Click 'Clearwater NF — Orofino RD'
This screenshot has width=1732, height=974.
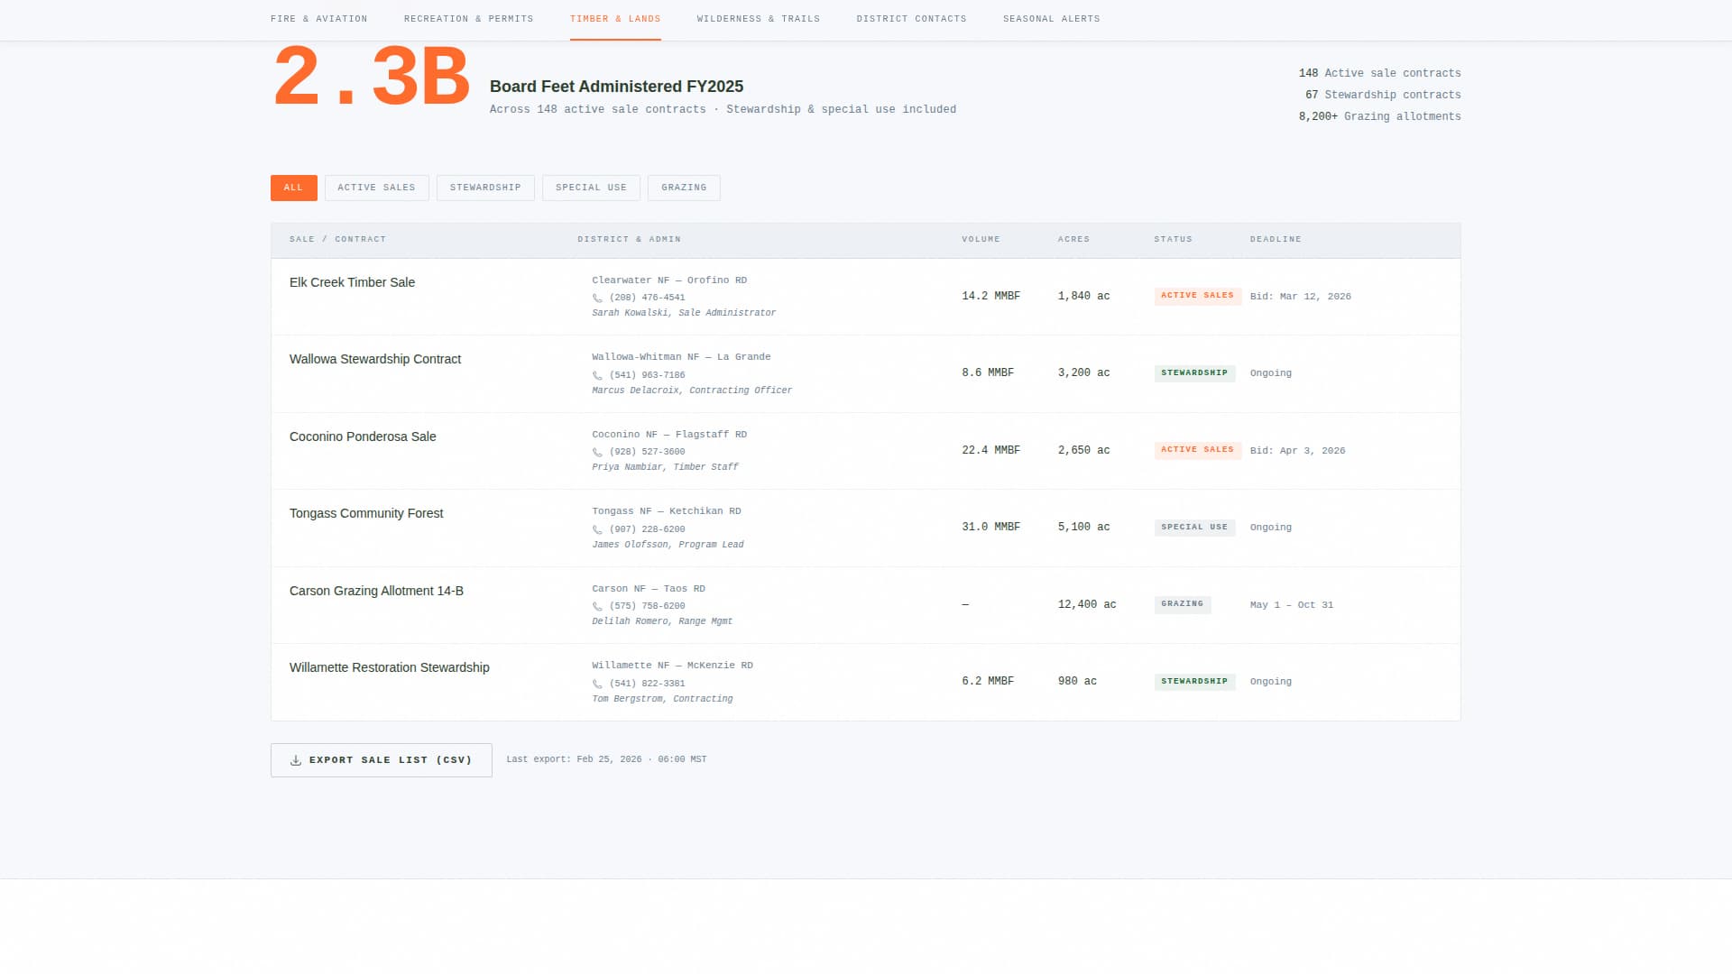[669, 280]
